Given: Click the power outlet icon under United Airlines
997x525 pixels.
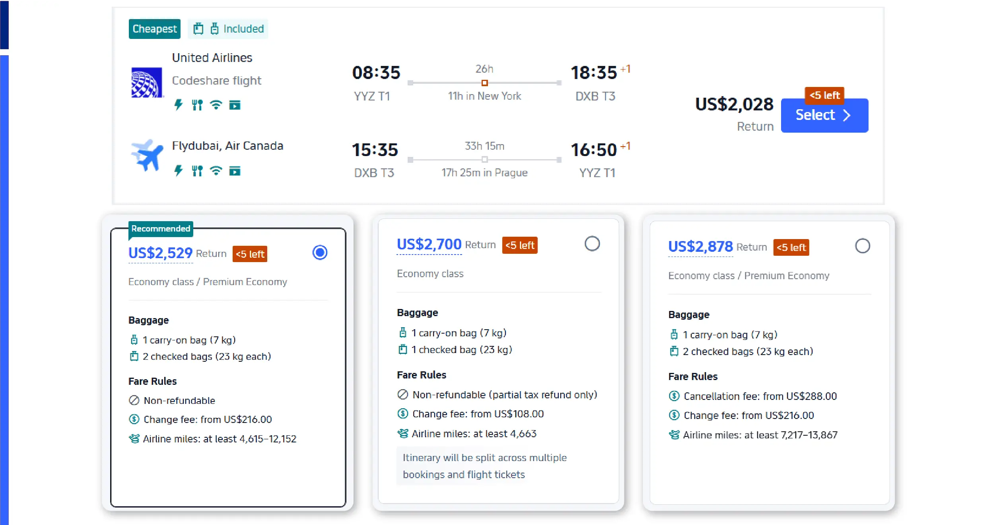Looking at the screenshot, I should [x=178, y=105].
